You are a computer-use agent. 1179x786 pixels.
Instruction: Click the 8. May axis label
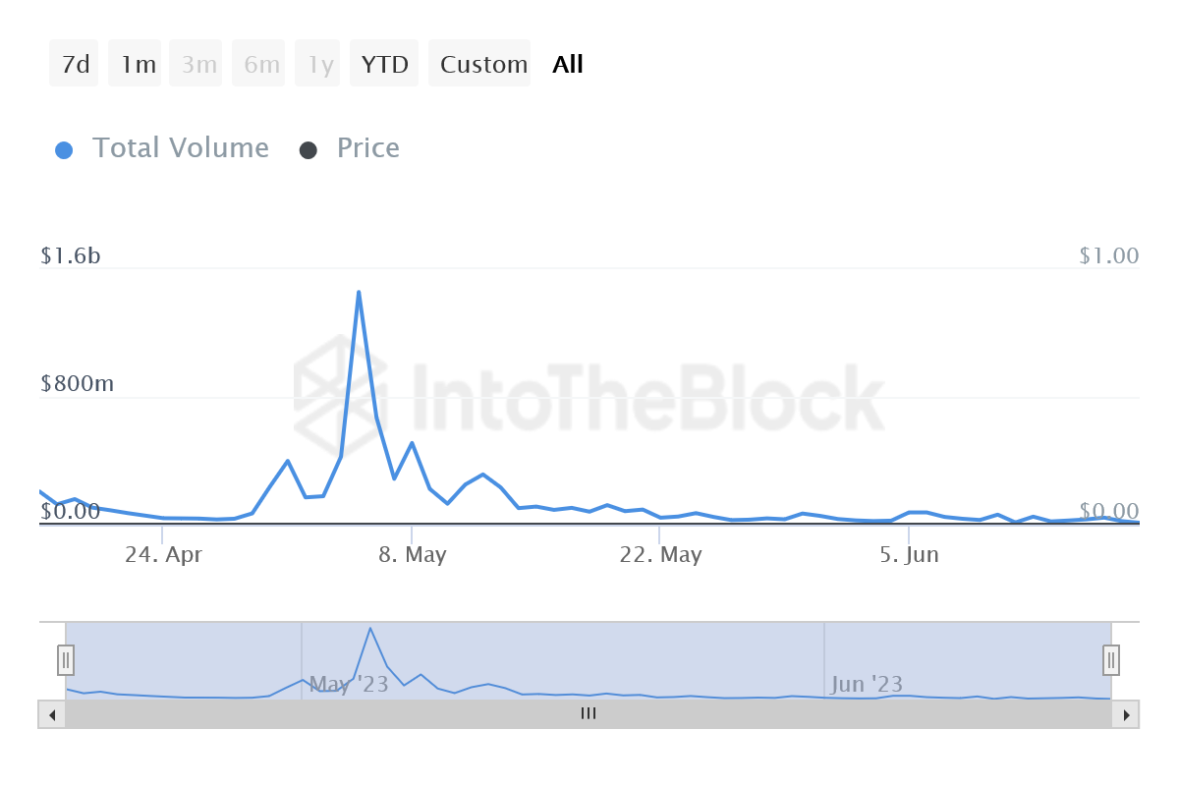[414, 554]
